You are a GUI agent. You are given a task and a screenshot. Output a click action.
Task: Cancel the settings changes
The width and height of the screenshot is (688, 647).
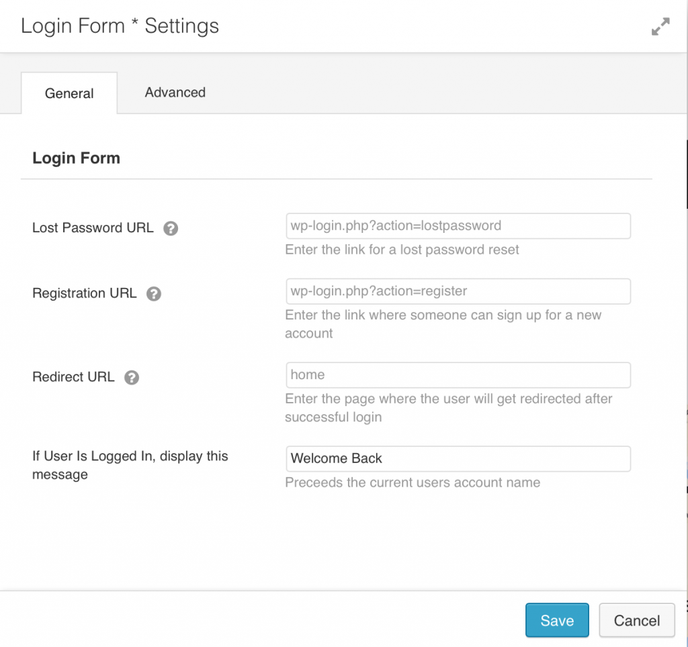[636, 620]
